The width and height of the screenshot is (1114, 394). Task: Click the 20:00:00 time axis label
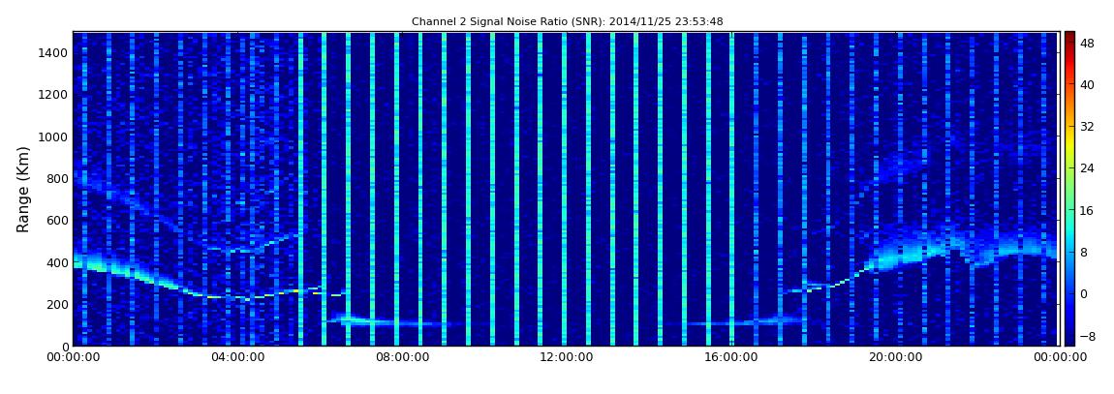coord(895,358)
